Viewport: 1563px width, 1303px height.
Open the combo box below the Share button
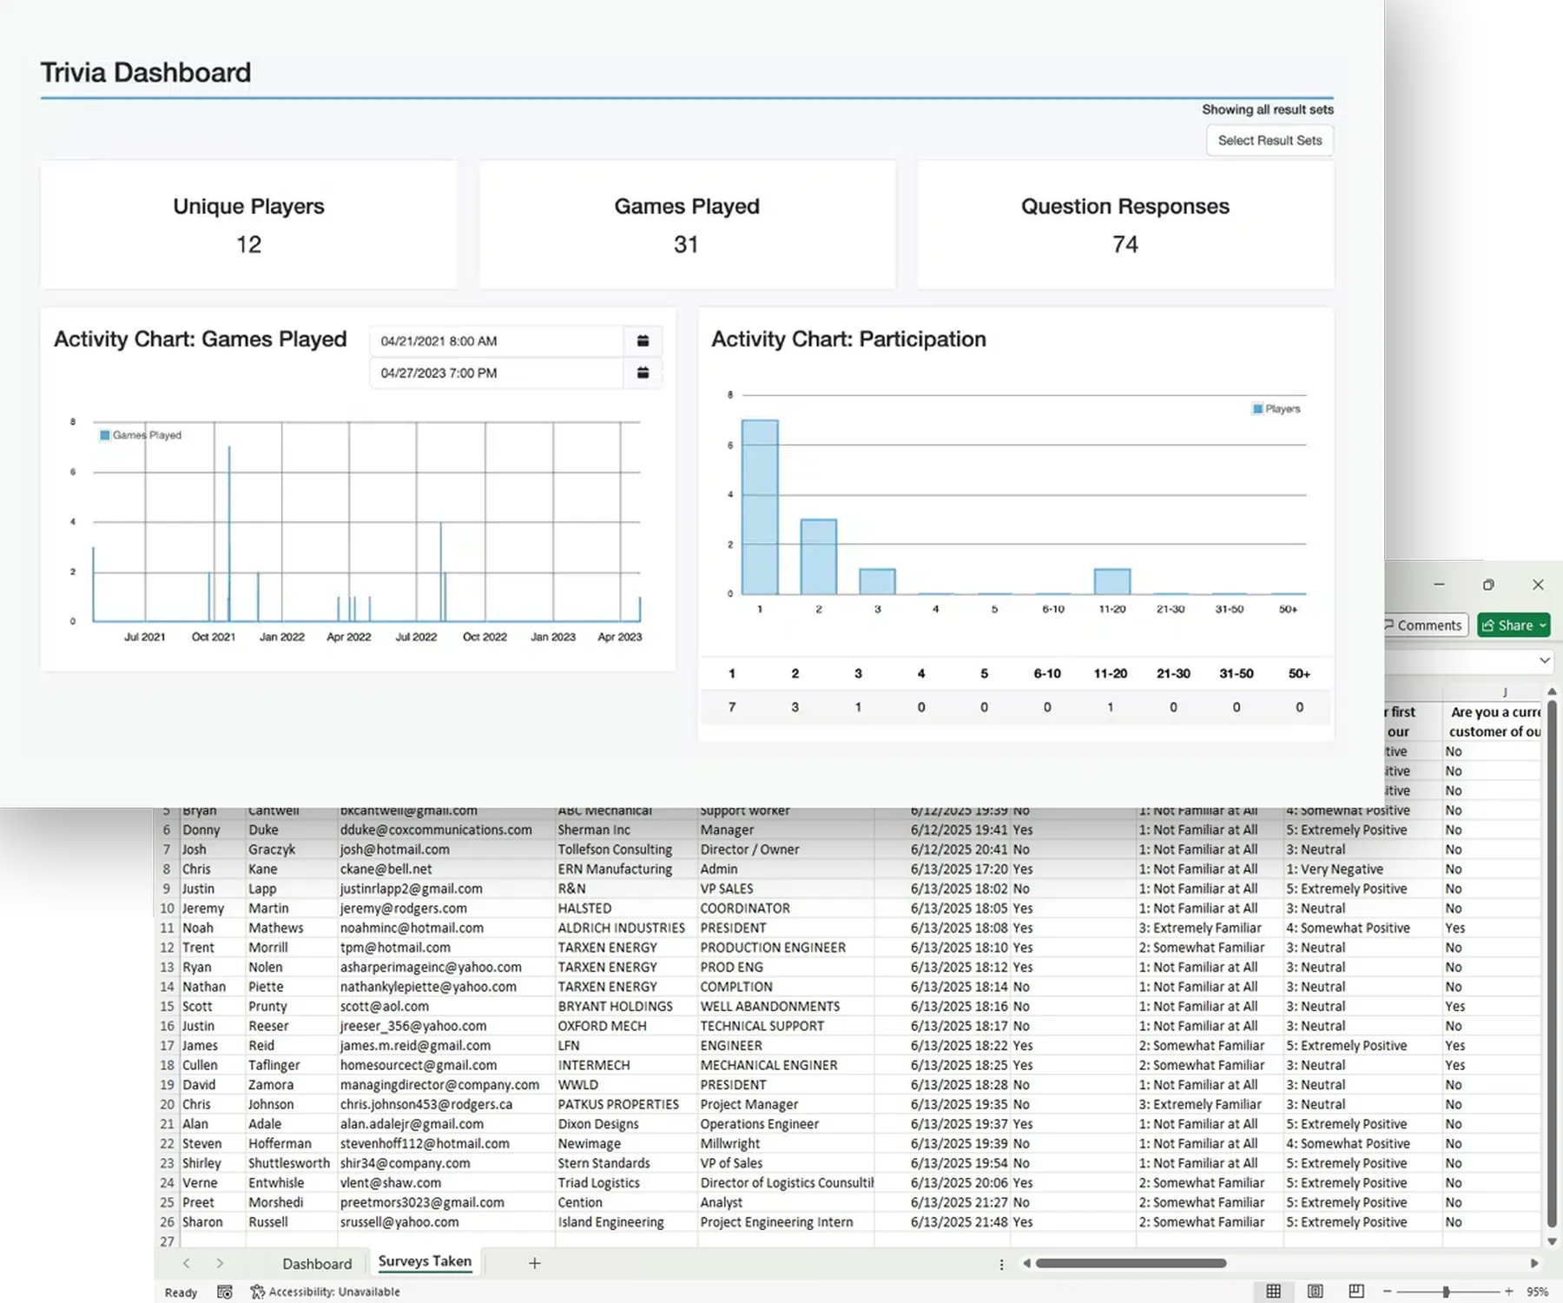coord(1546,661)
